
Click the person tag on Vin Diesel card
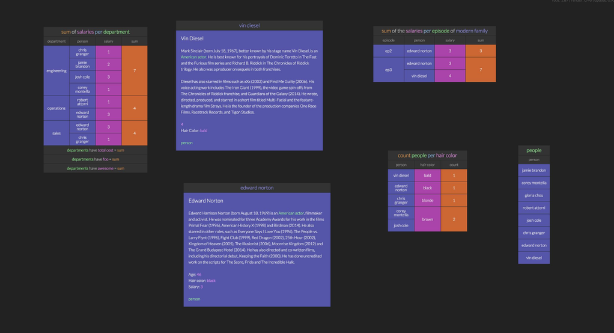point(187,143)
